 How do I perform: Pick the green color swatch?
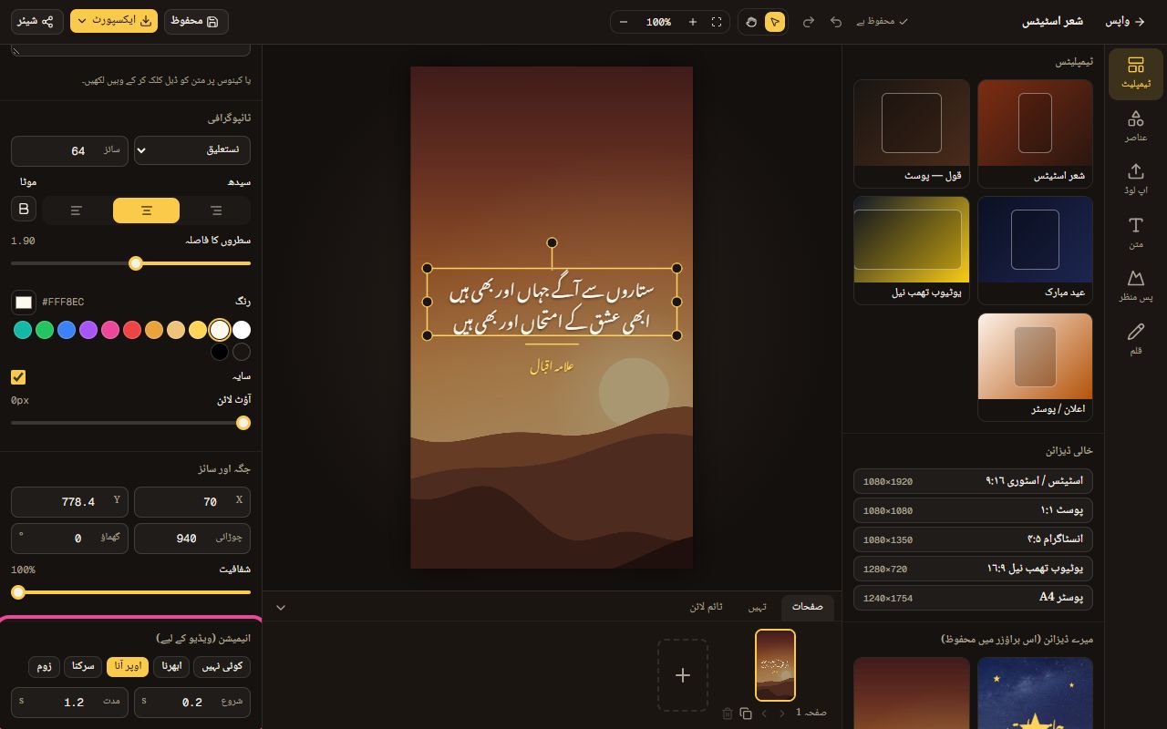[x=45, y=330]
